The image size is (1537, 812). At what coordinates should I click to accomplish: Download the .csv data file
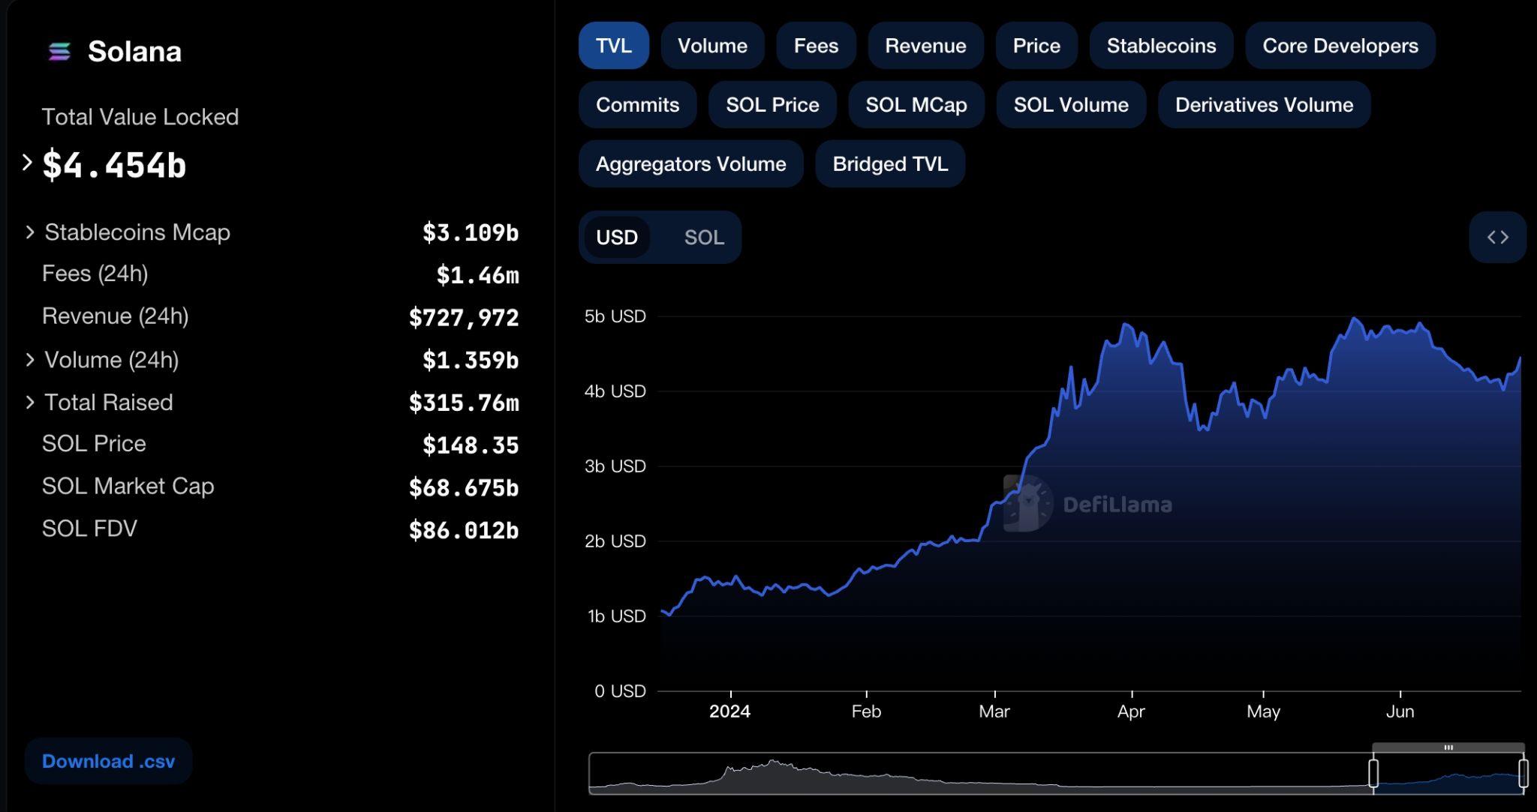[108, 761]
